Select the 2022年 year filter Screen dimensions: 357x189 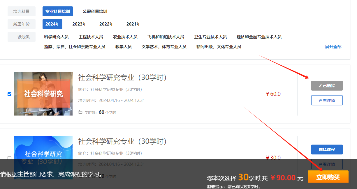(x=106, y=24)
